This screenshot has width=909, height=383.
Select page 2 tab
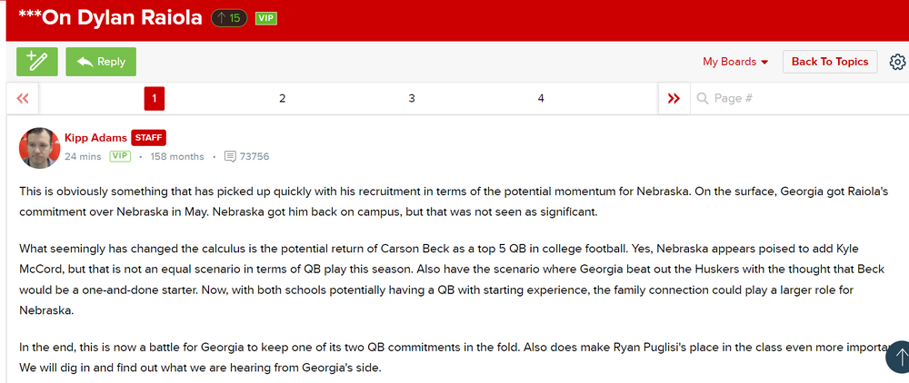click(x=283, y=98)
